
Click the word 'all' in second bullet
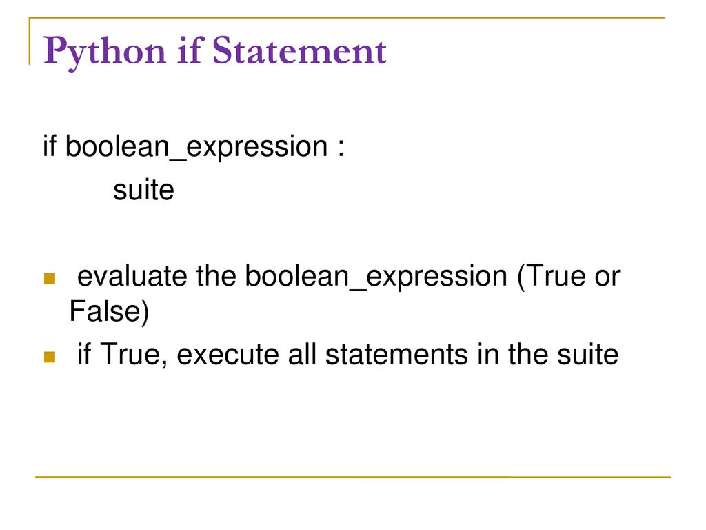(x=302, y=354)
